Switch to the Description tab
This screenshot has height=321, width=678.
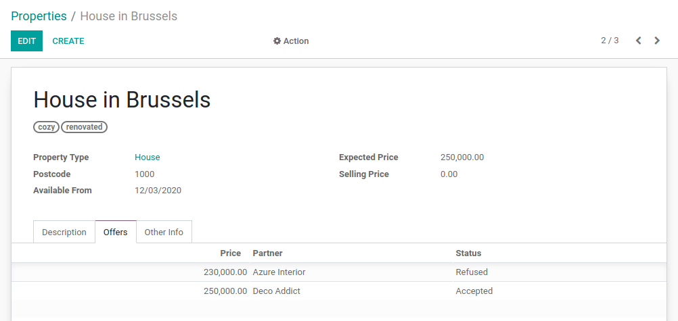(x=64, y=232)
